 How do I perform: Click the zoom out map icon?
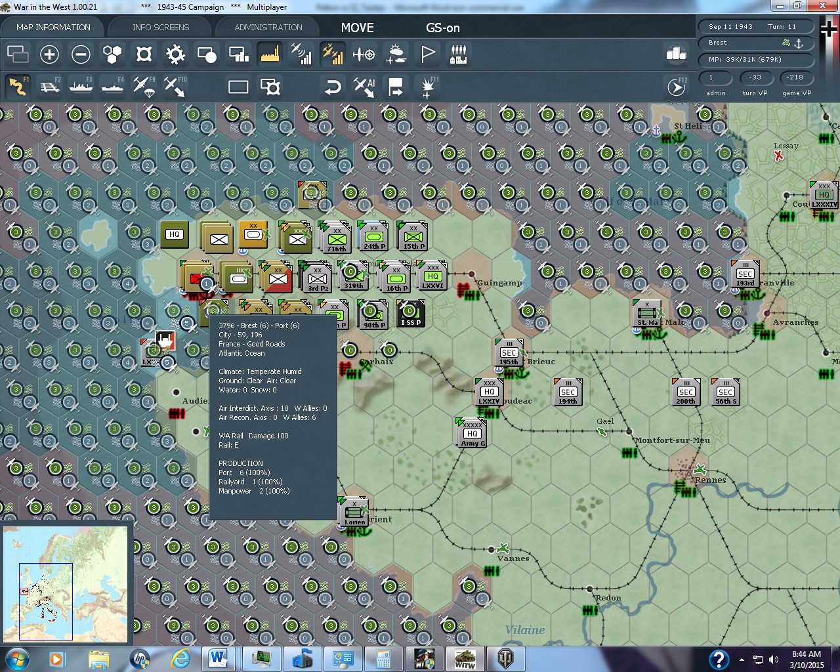click(x=81, y=54)
